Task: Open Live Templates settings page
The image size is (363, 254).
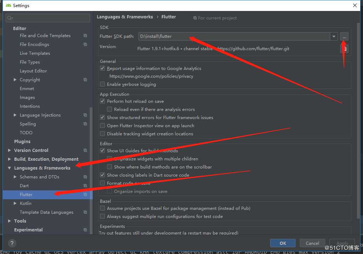Action: (35, 53)
